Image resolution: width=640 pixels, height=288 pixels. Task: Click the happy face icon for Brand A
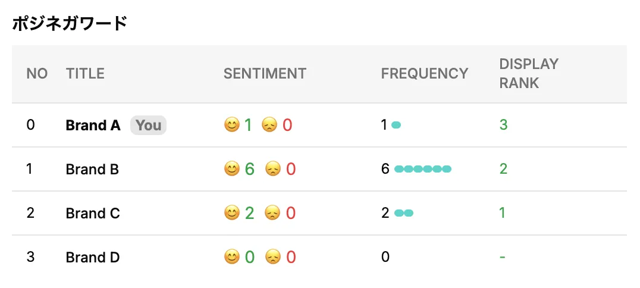231,125
